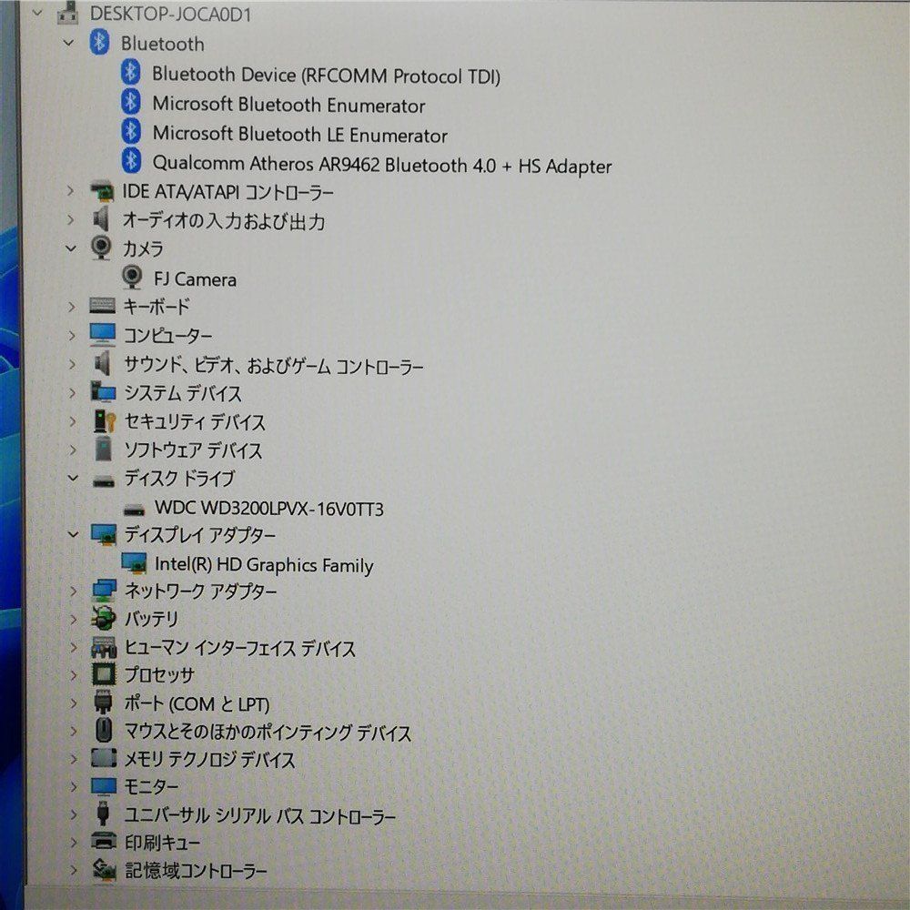This screenshot has width=910, height=910.
Task: Select 'Qualcomm Atheros AR9462 Bluetooth 4.0 + HS Adapter'
Action: coord(382,165)
